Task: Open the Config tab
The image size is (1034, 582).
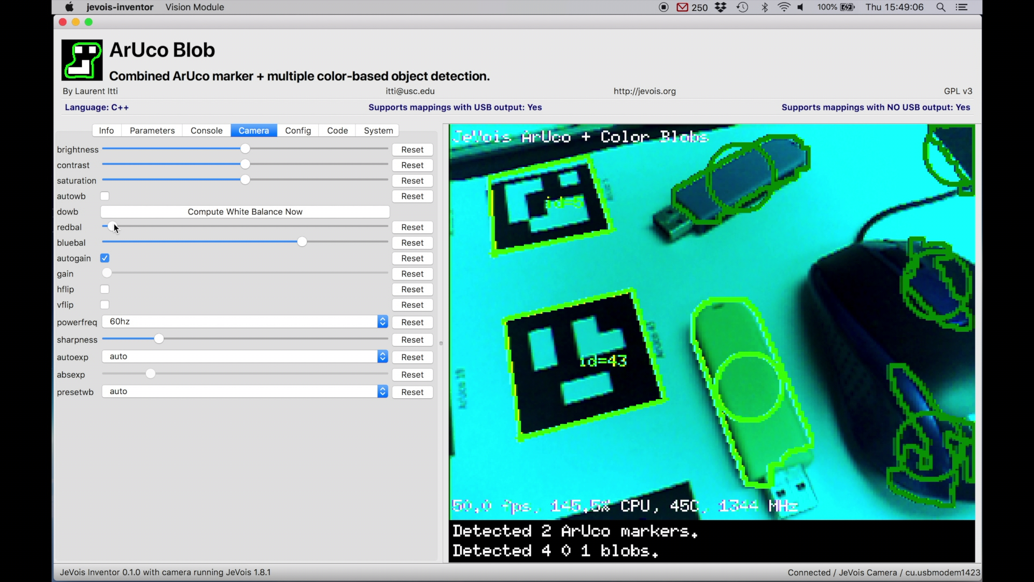Action: pyautogui.click(x=298, y=130)
